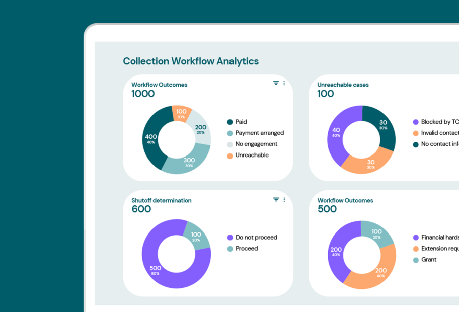Image resolution: width=459 pixels, height=312 pixels.
Task: Open the filter icon on Workflow Outcomes card
Action: pyautogui.click(x=275, y=83)
